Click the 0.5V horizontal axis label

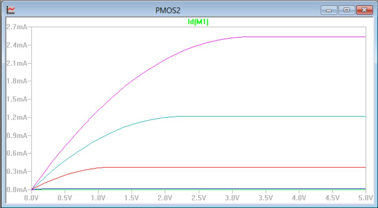(x=65, y=198)
